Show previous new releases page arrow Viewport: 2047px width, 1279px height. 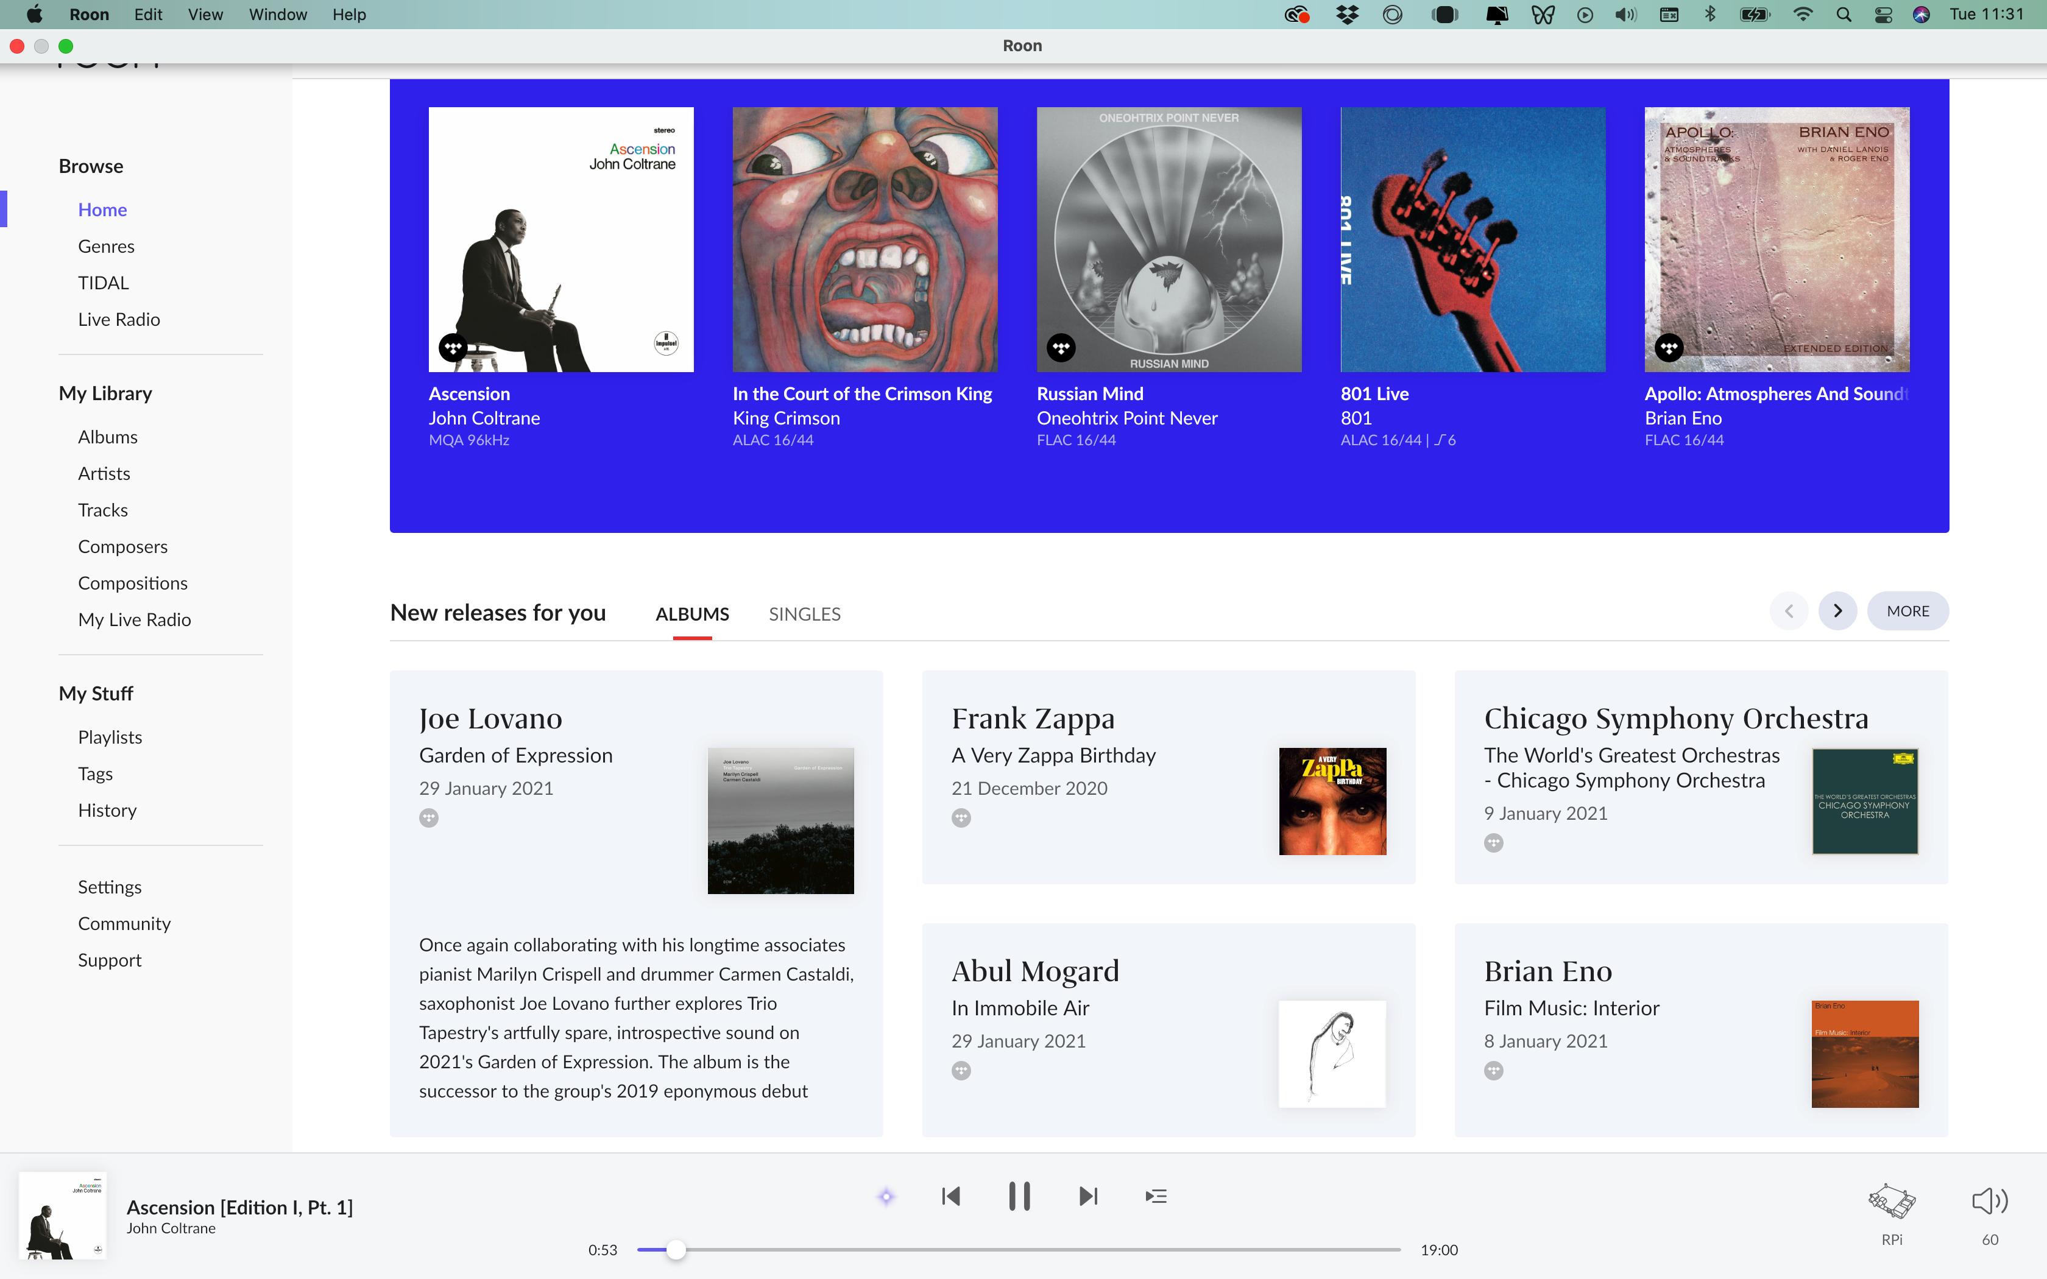1789,611
